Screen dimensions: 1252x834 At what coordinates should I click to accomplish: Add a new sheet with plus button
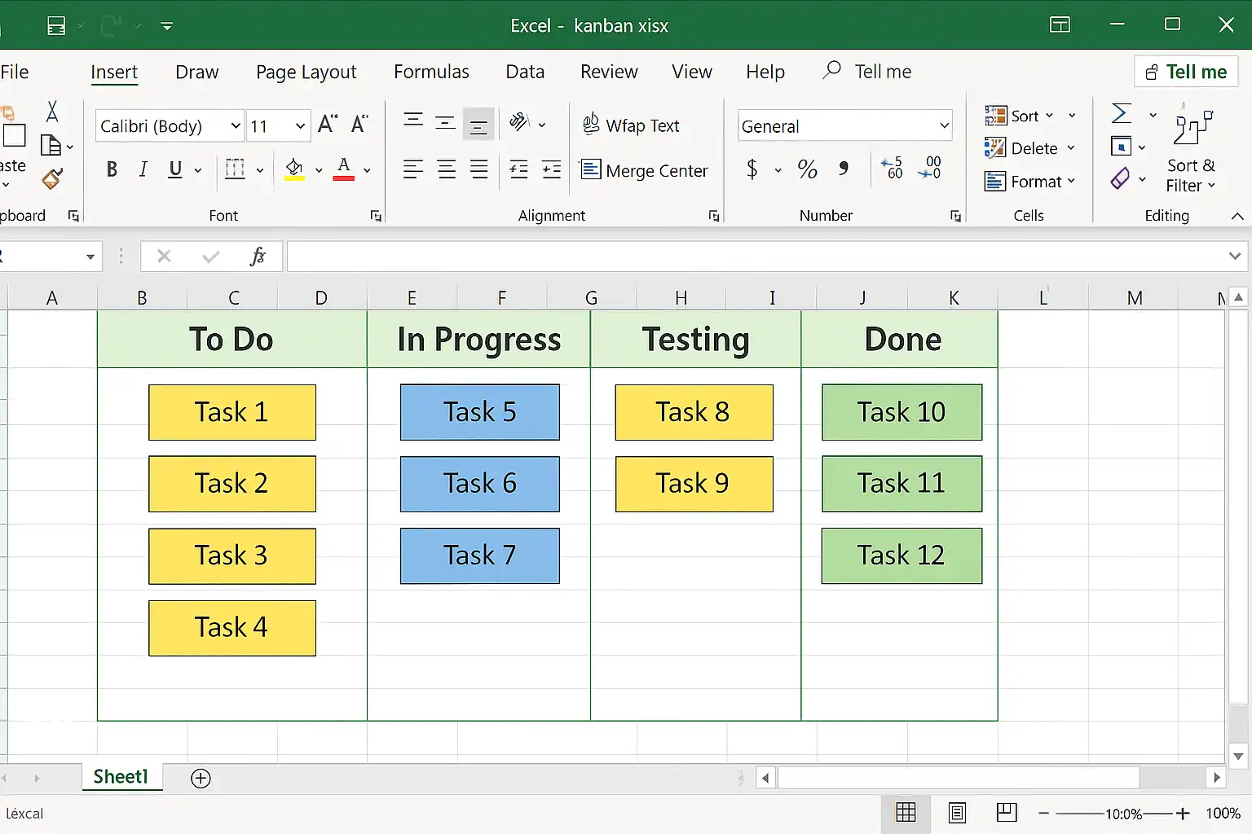(x=201, y=778)
